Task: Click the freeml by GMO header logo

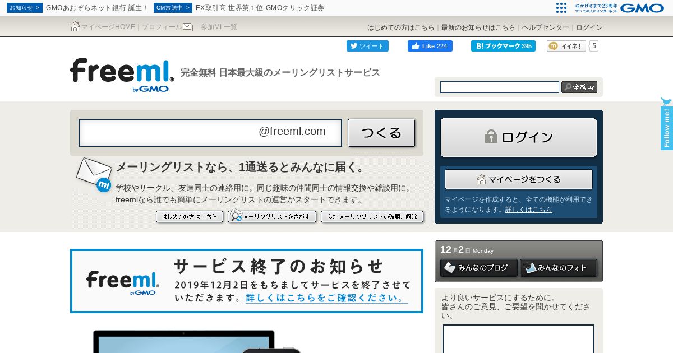Action: pyautogui.click(x=122, y=75)
